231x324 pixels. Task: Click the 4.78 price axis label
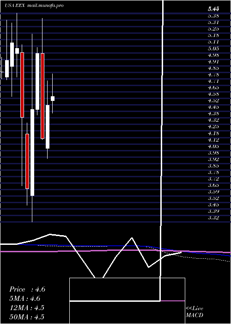click(x=213, y=75)
